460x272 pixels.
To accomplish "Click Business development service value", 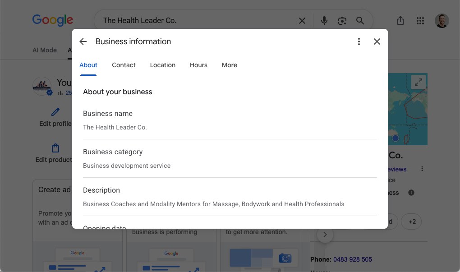I will [127, 166].
